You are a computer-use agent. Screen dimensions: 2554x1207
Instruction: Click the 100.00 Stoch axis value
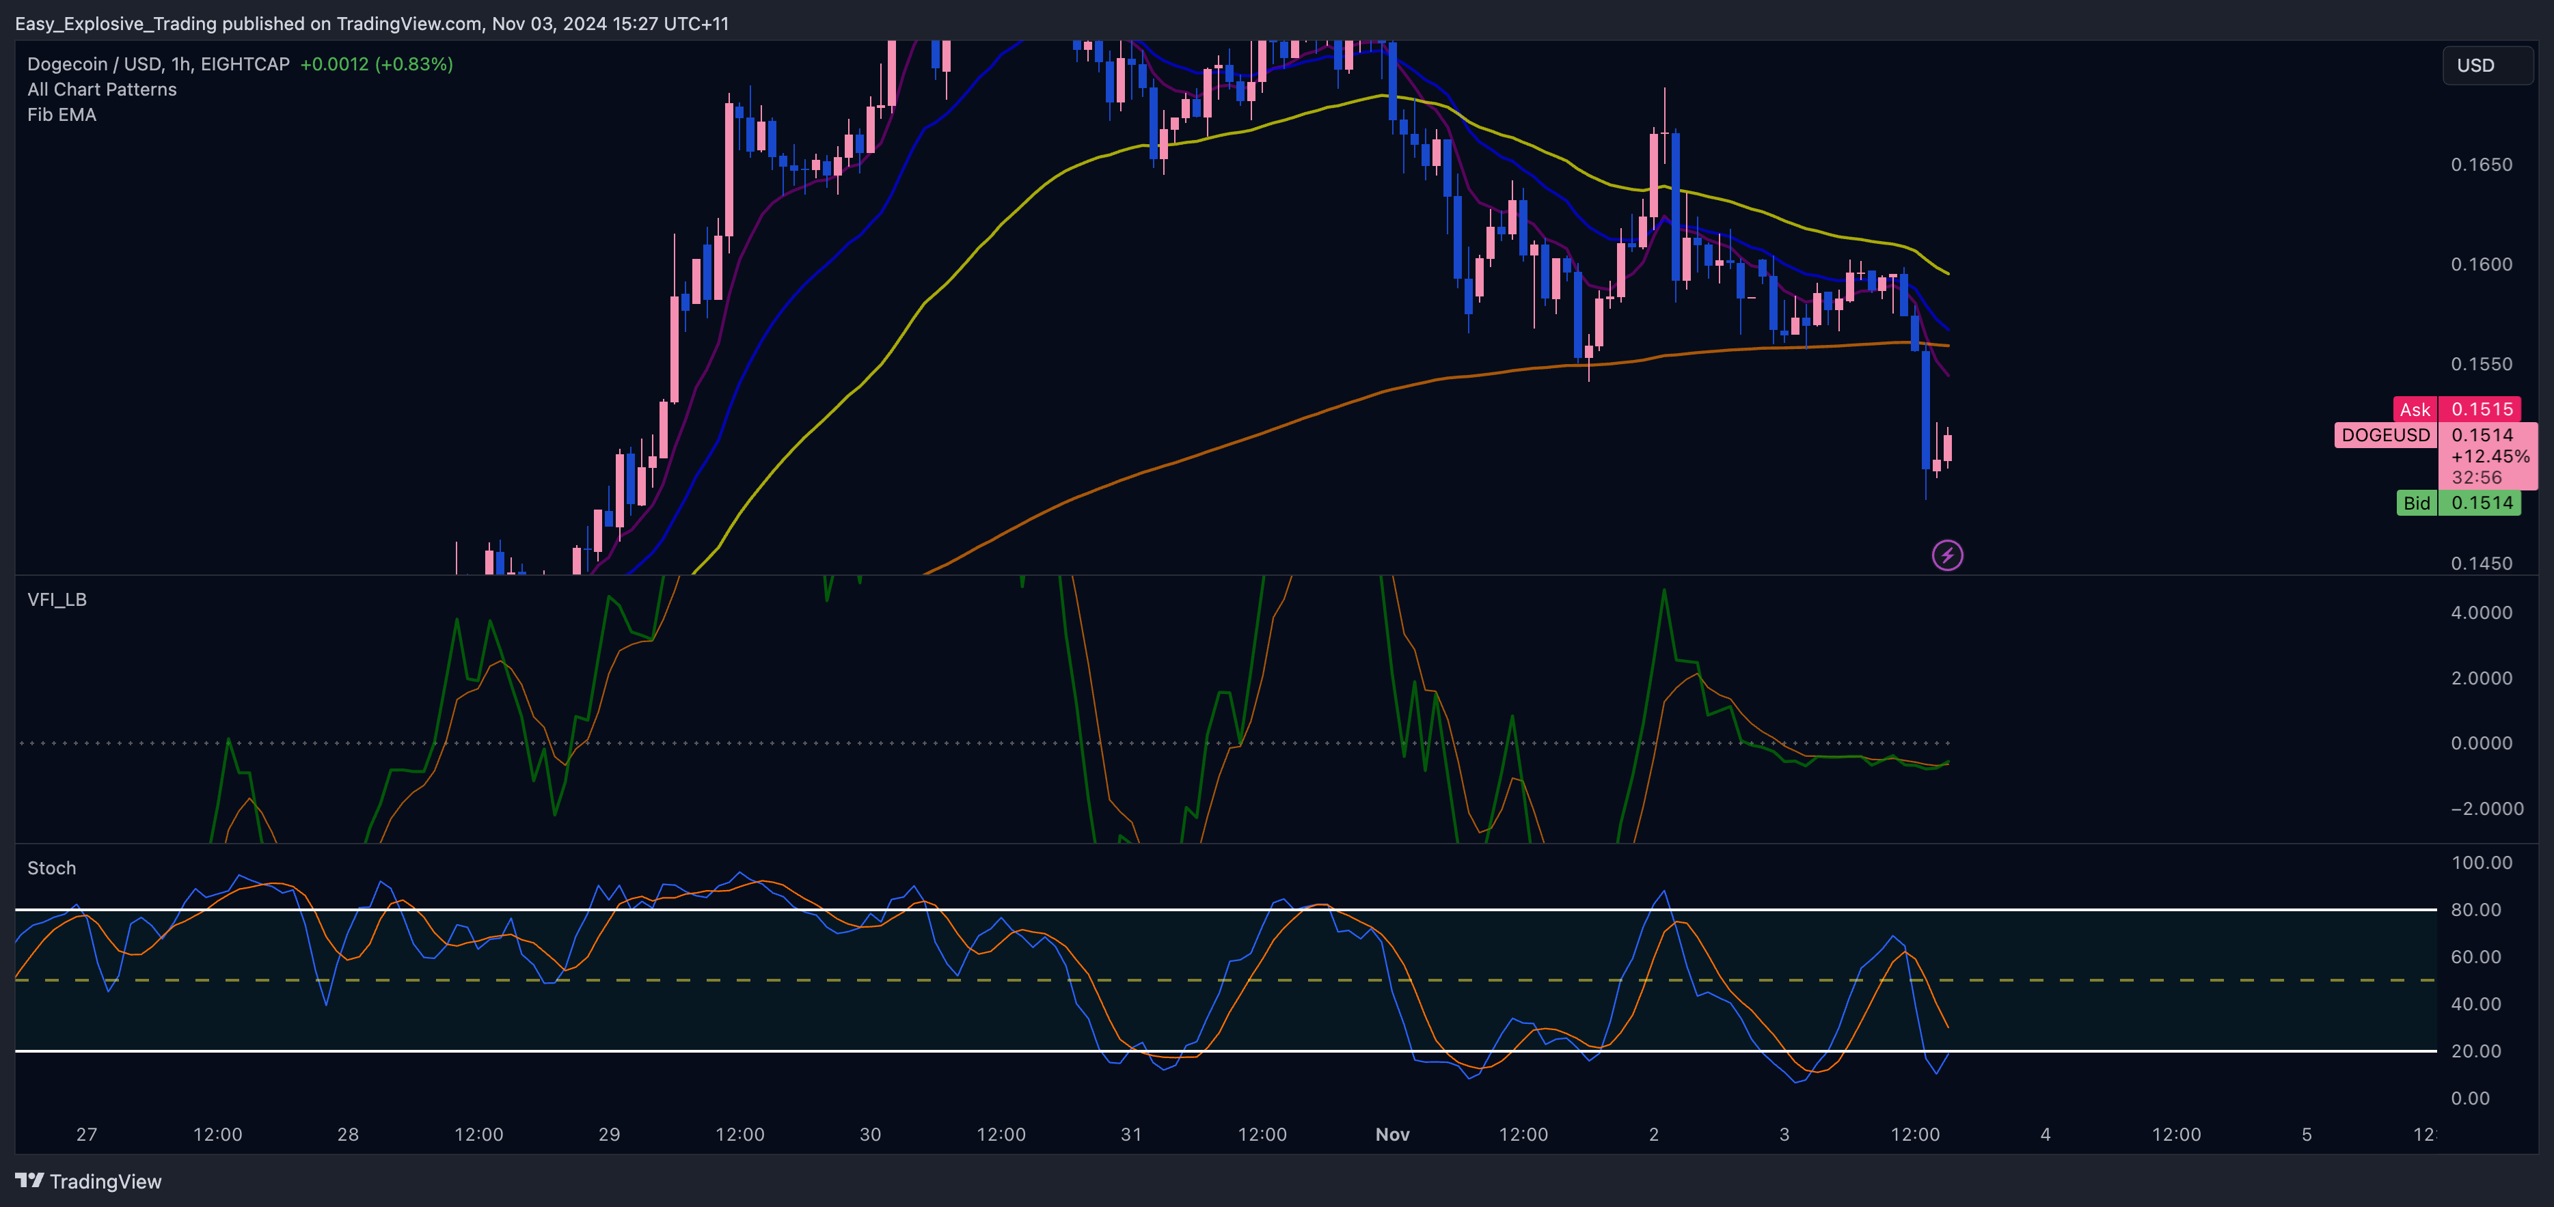2482,862
